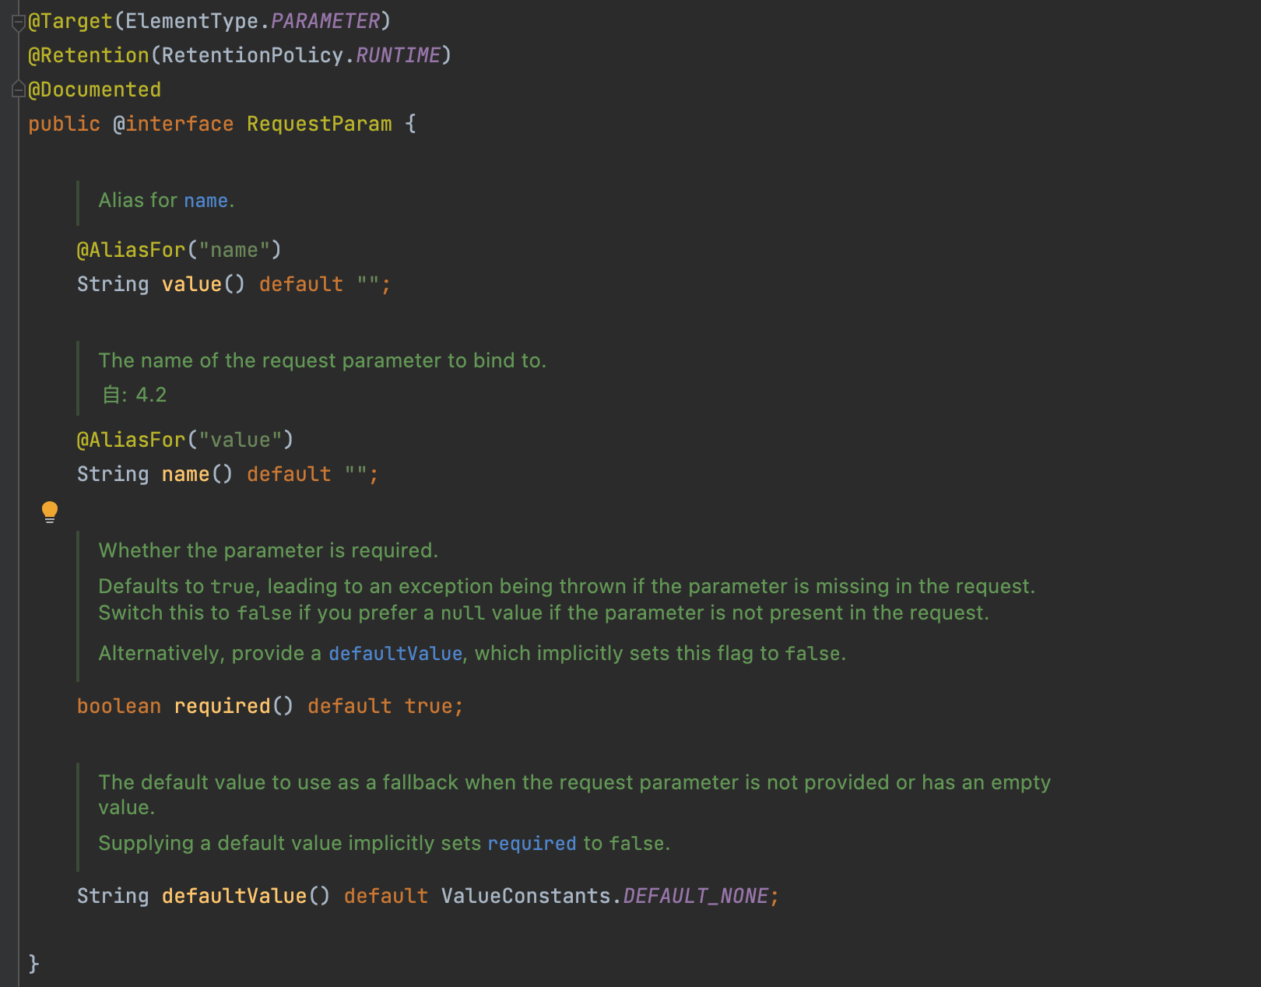Click ElementType in @Target annotation

click(191, 21)
